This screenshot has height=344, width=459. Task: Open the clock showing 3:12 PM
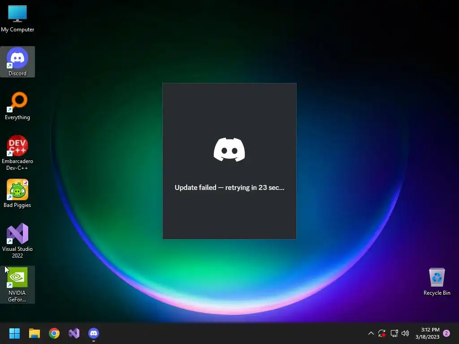pyautogui.click(x=427, y=333)
